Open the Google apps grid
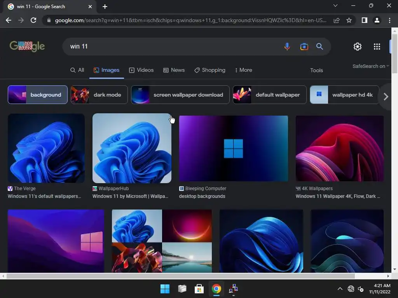 [377, 47]
